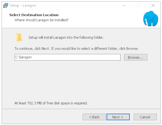
Task: Proceed with the Next > button
Action: [118, 117]
